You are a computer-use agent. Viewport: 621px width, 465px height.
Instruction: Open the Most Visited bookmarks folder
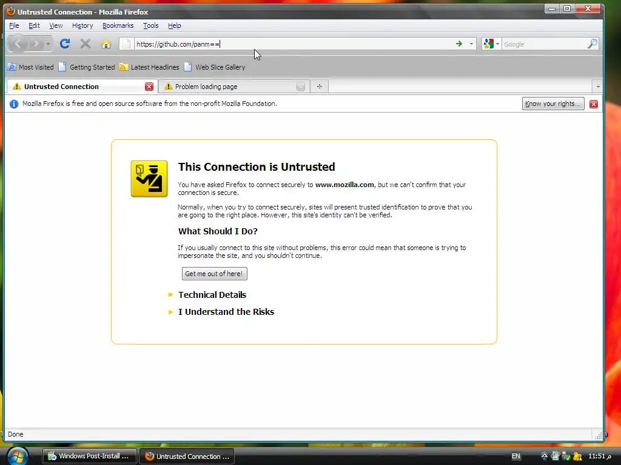(30, 67)
